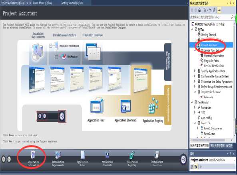Viewport: 237px width, 175px height.
Task: Switch to the Solution Explorer bottom tab
Action: coord(199,145)
